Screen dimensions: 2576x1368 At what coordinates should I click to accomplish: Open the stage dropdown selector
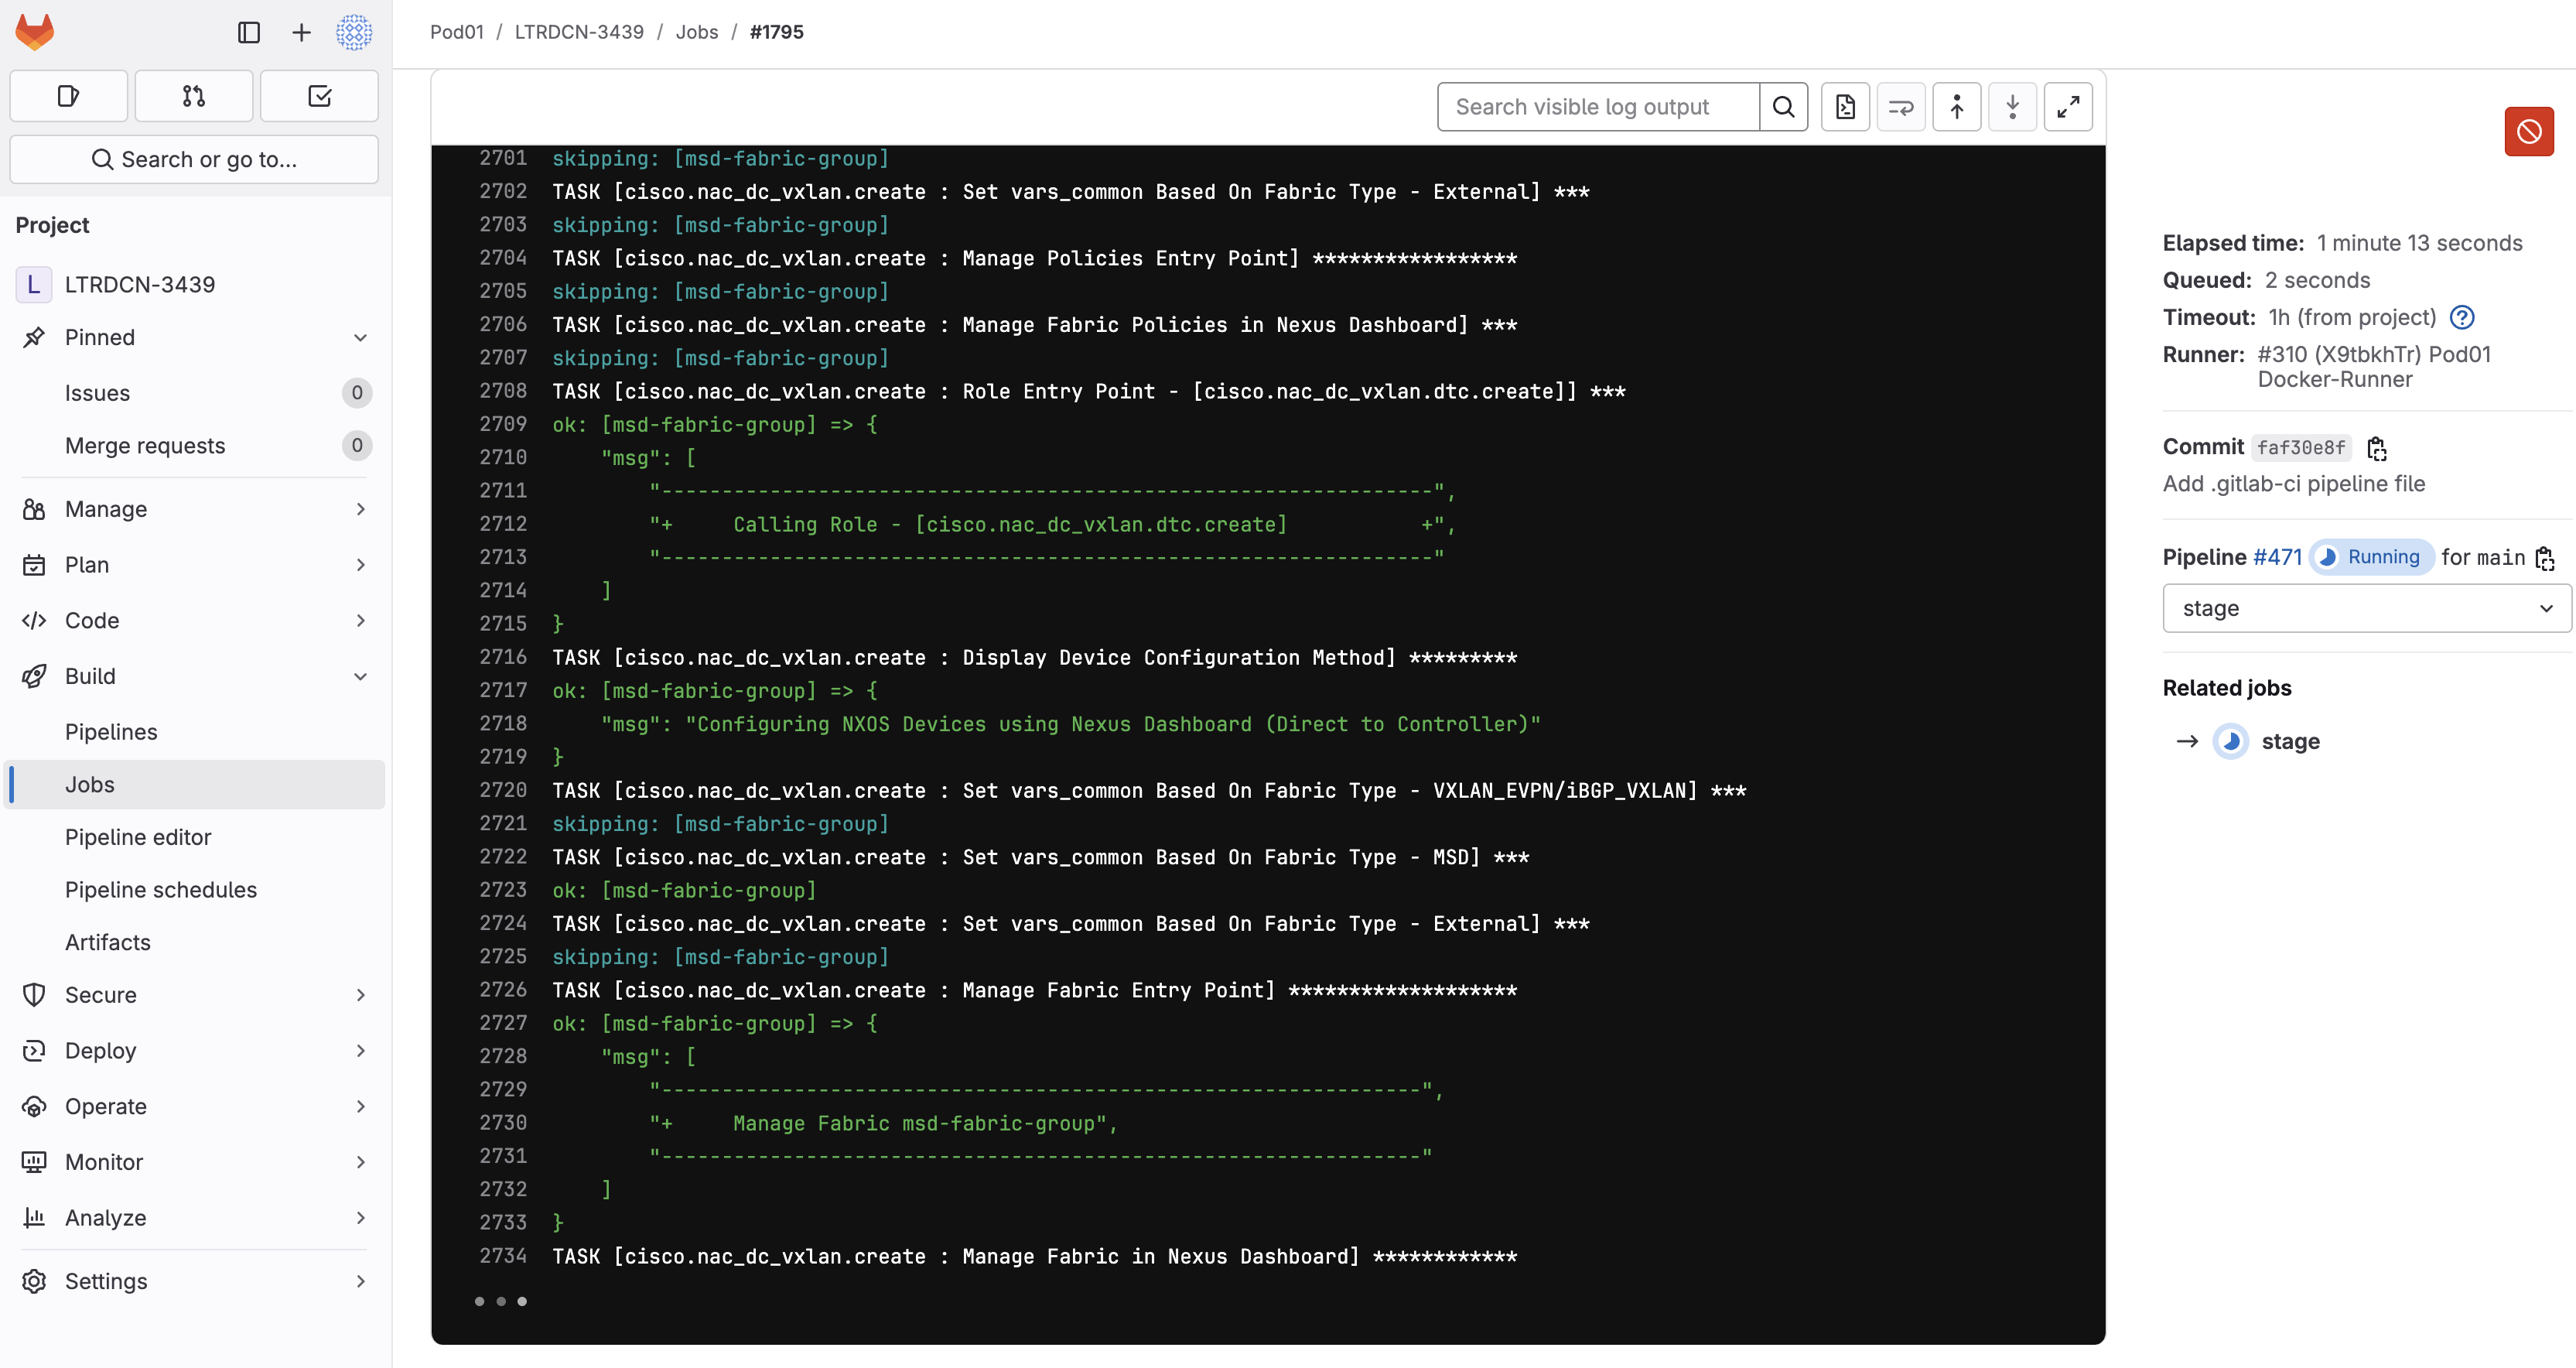[x=2366, y=609]
